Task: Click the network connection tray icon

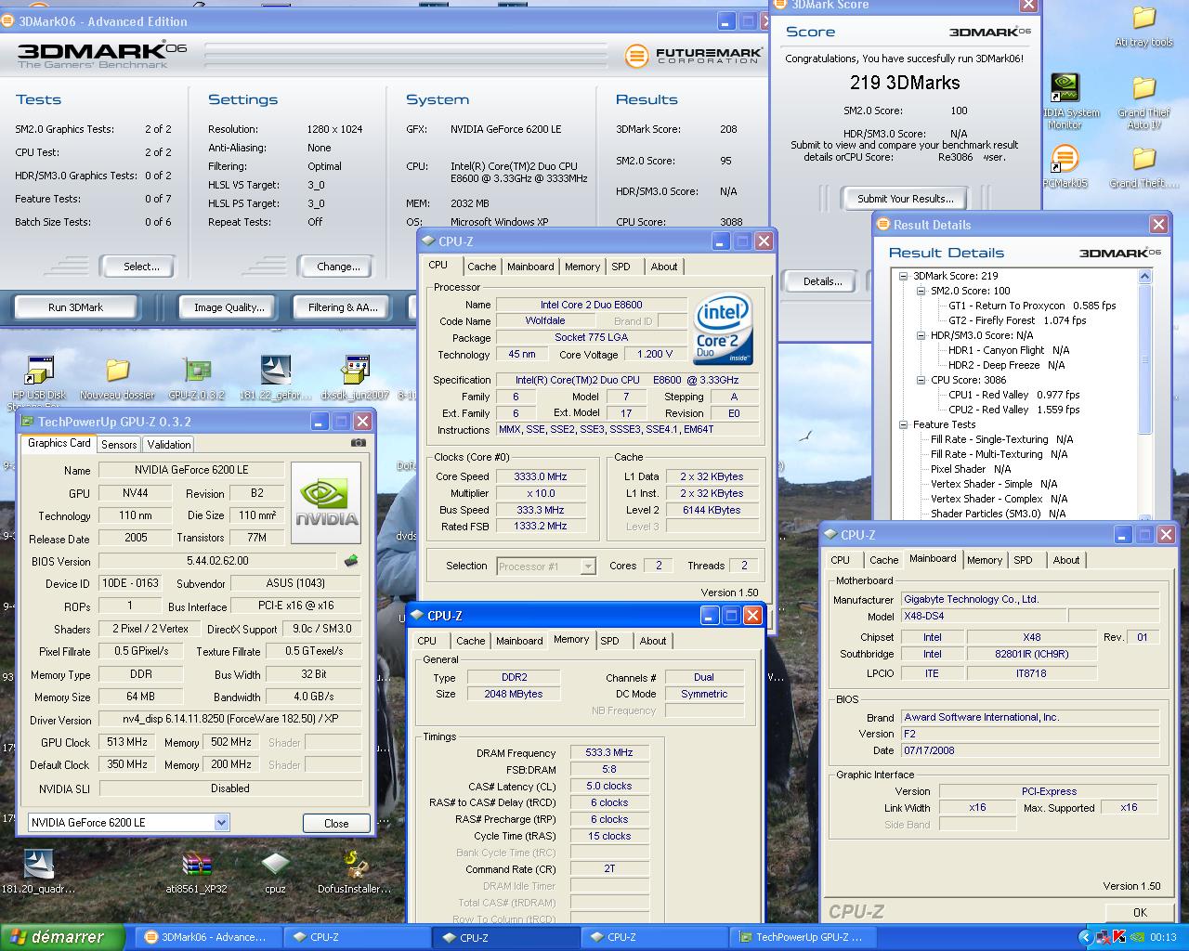Action: pyautogui.click(x=1104, y=937)
